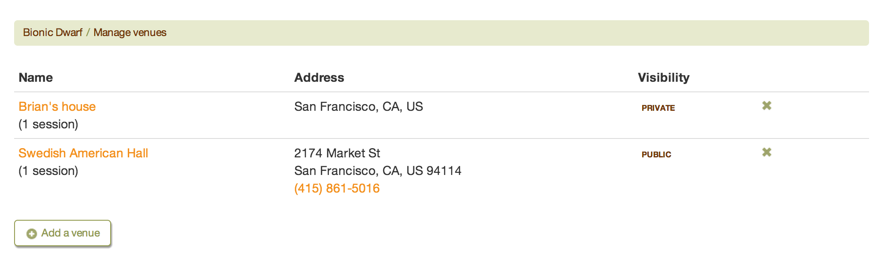
Task: Open the Brian's house venue
Action: (x=57, y=106)
